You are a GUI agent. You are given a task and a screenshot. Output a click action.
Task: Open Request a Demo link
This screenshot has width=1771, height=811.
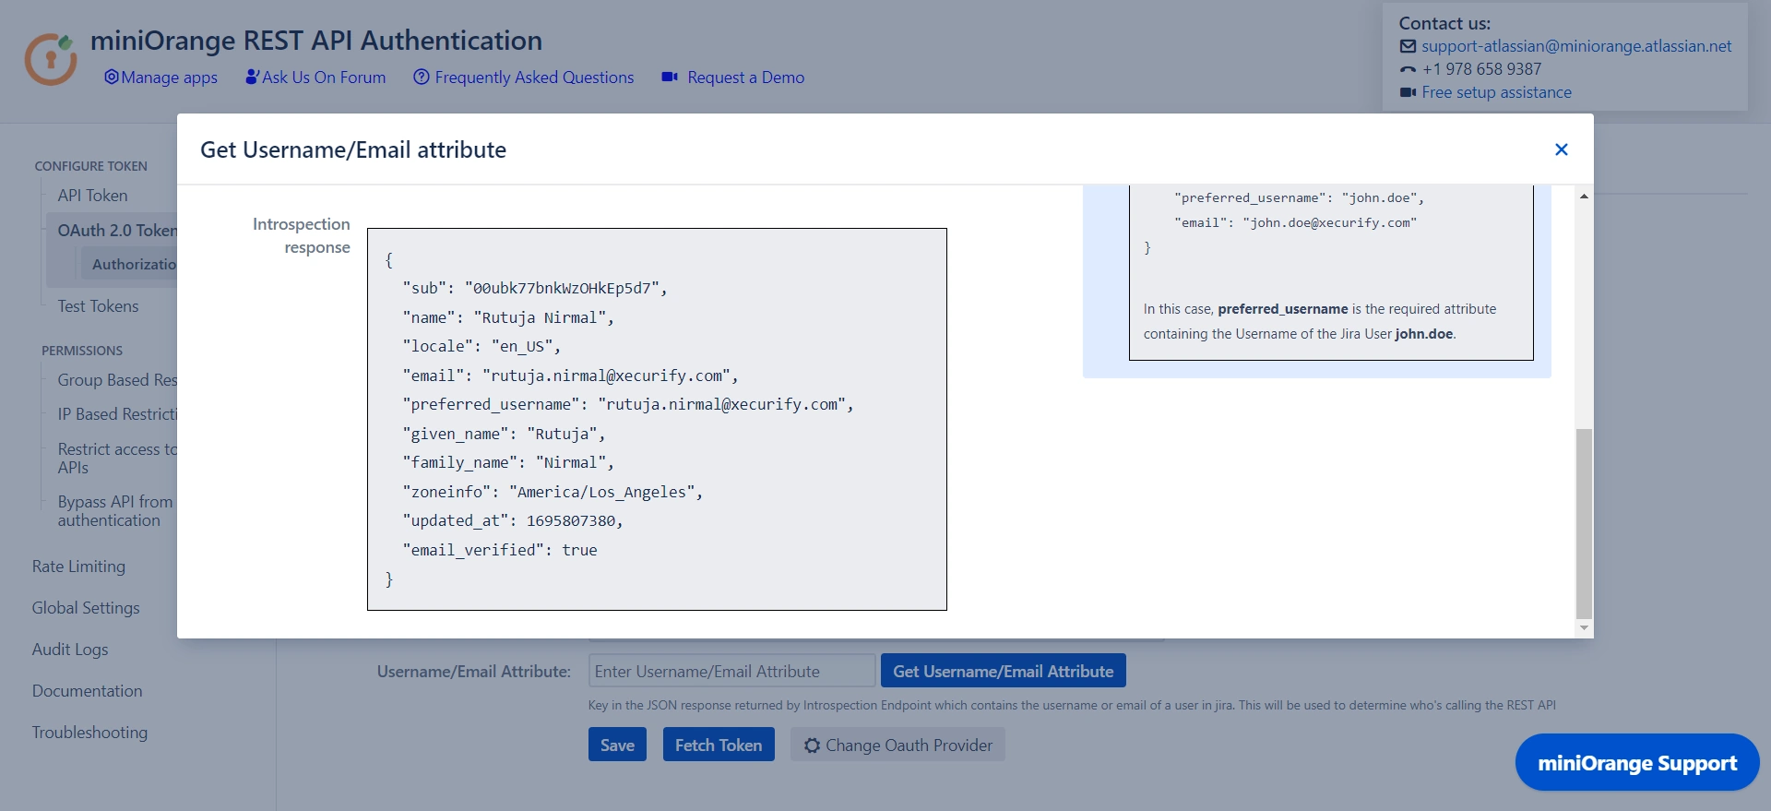(745, 78)
